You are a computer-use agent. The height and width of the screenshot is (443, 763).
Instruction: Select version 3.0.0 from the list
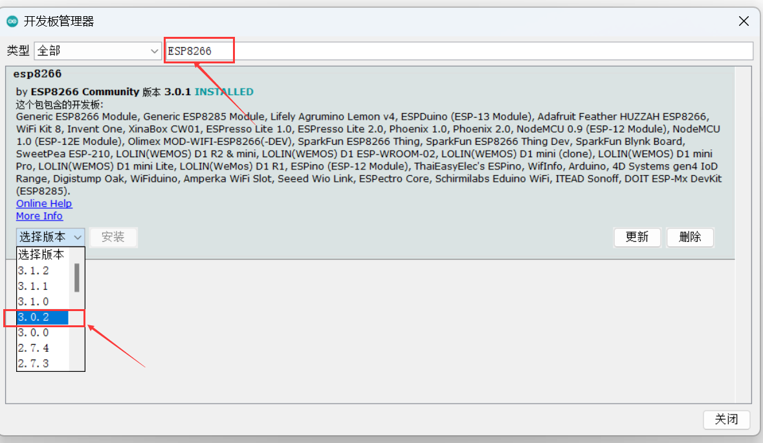tap(43, 332)
